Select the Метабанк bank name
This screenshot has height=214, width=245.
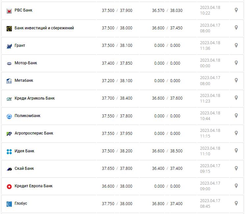[24, 80]
